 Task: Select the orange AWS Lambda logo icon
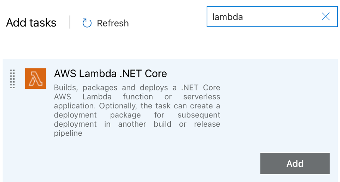[35, 78]
